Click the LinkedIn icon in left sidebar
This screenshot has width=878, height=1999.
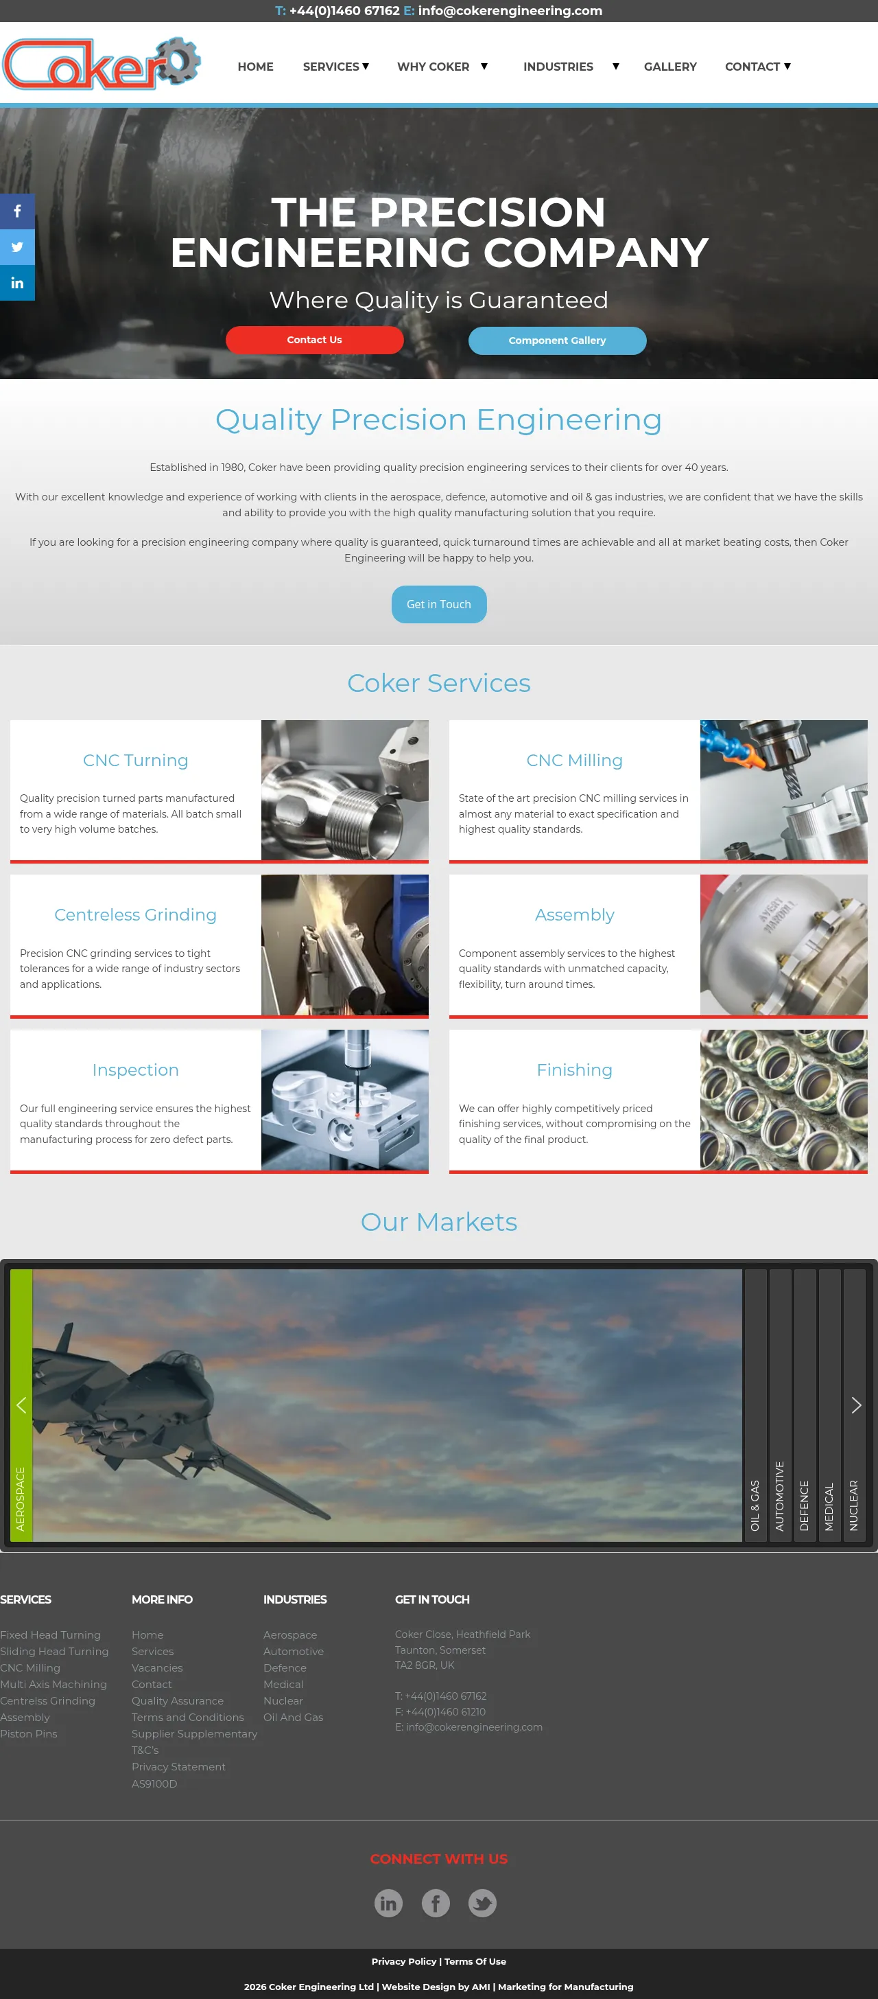[17, 282]
